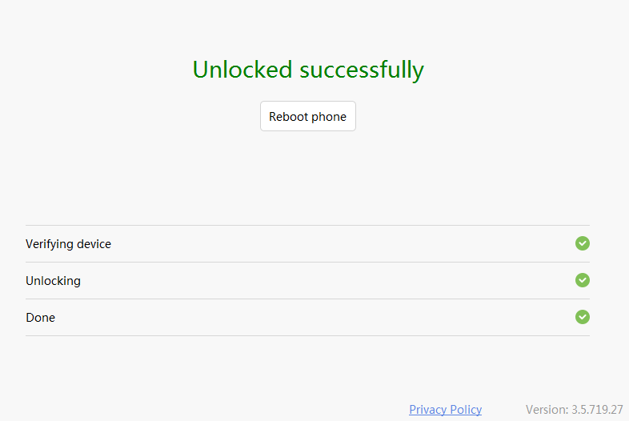Viewport: 629px width, 421px height.
Task: Click the green checkmark beside Done
Action: pos(583,317)
